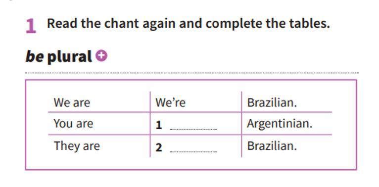Click the words 'complete the tables'

click(x=268, y=24)
